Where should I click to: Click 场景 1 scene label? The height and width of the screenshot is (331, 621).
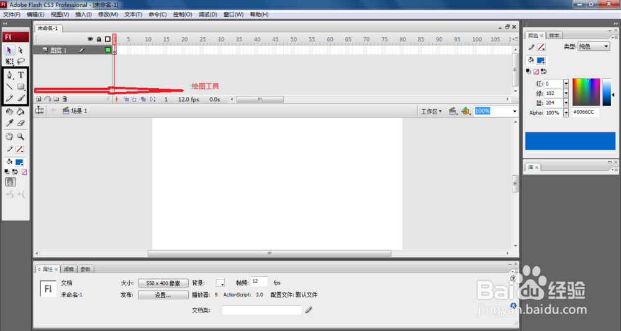[79, 111]
